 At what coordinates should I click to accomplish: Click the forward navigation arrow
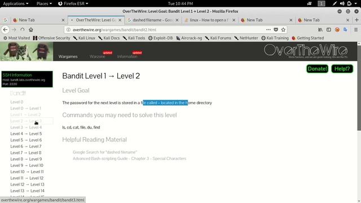click(x=14, y=30)
